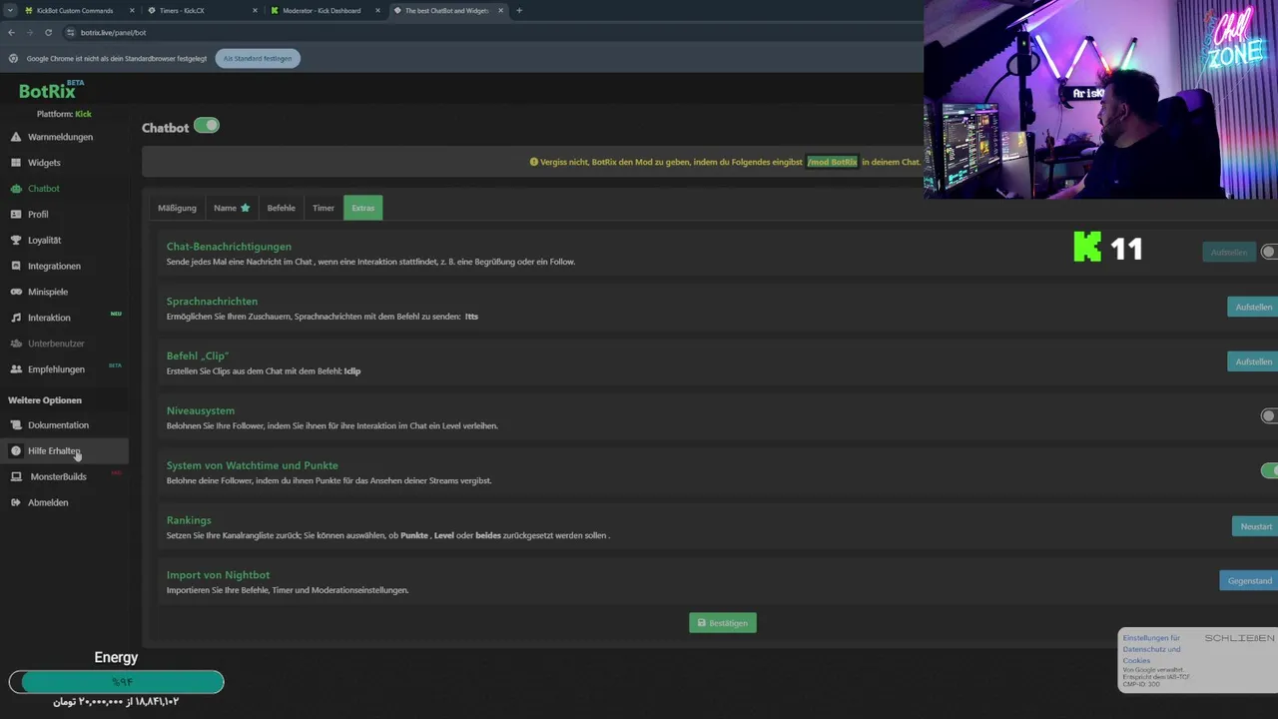Click the Chat-Benachrichtigungen heading
This screenshot has width=1278, height=719.
pos(229,247)
